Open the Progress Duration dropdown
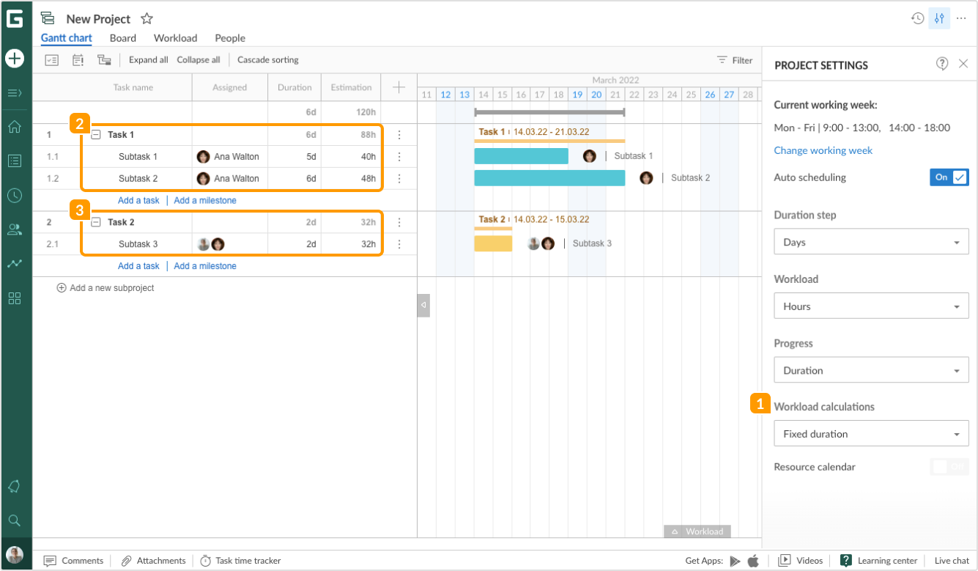 coord(871,370)
